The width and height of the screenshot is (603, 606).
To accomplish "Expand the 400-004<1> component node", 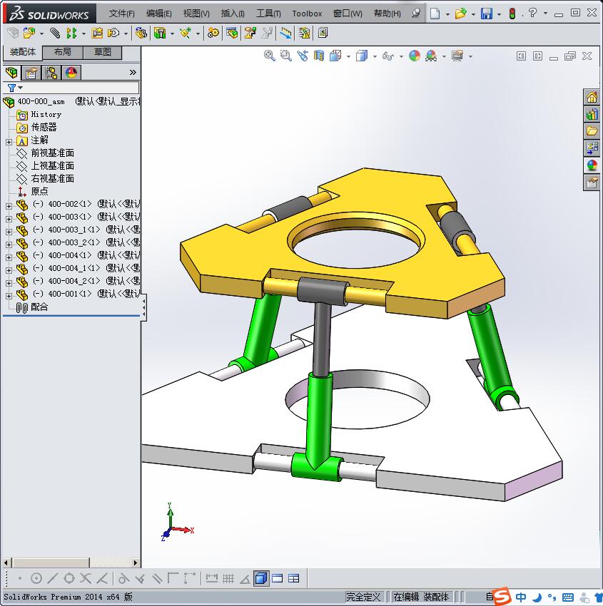I will pyautogui.click(x=9, y=257).
